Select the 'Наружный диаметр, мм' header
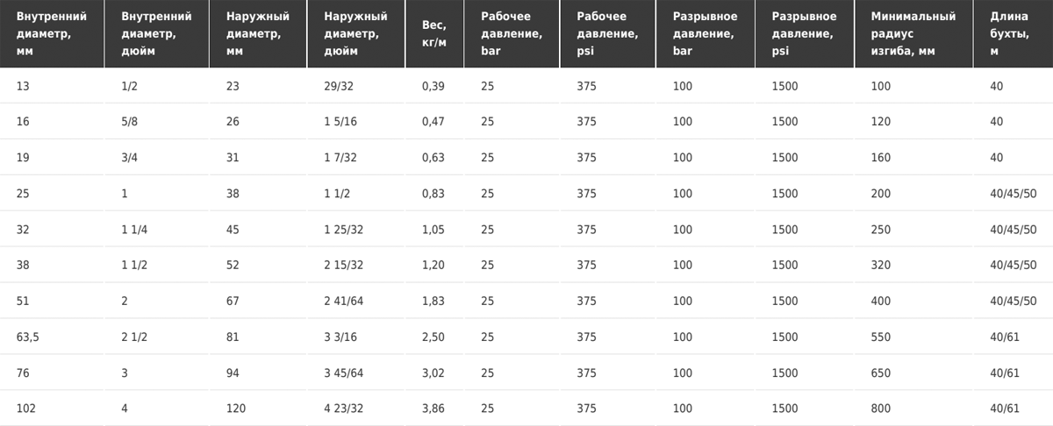Screen dimensions: 1053x426 coord(258,33)
